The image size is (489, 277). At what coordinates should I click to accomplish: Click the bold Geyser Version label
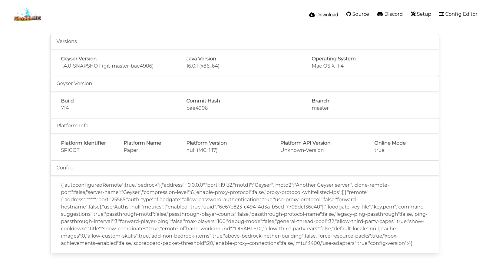coord(79,59)
